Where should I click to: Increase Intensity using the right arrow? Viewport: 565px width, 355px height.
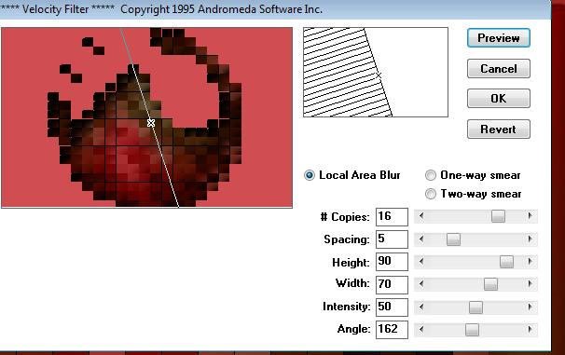[x=530, y=307]
